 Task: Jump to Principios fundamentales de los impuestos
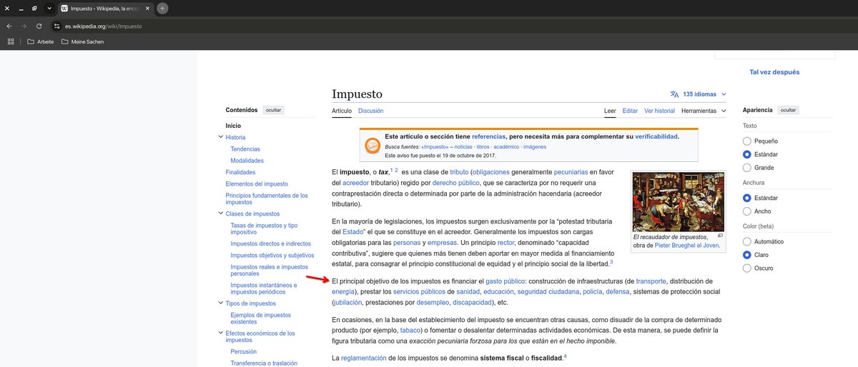(267, 198)
